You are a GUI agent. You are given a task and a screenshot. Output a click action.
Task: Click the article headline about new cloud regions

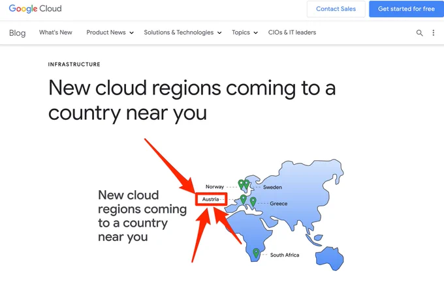coord(192,100)
